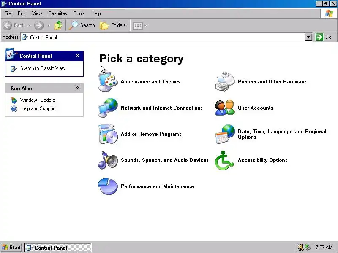Restore down the Control Panel window
The width and height of the screenshot is (338, 253).
(x=326, y=4)
